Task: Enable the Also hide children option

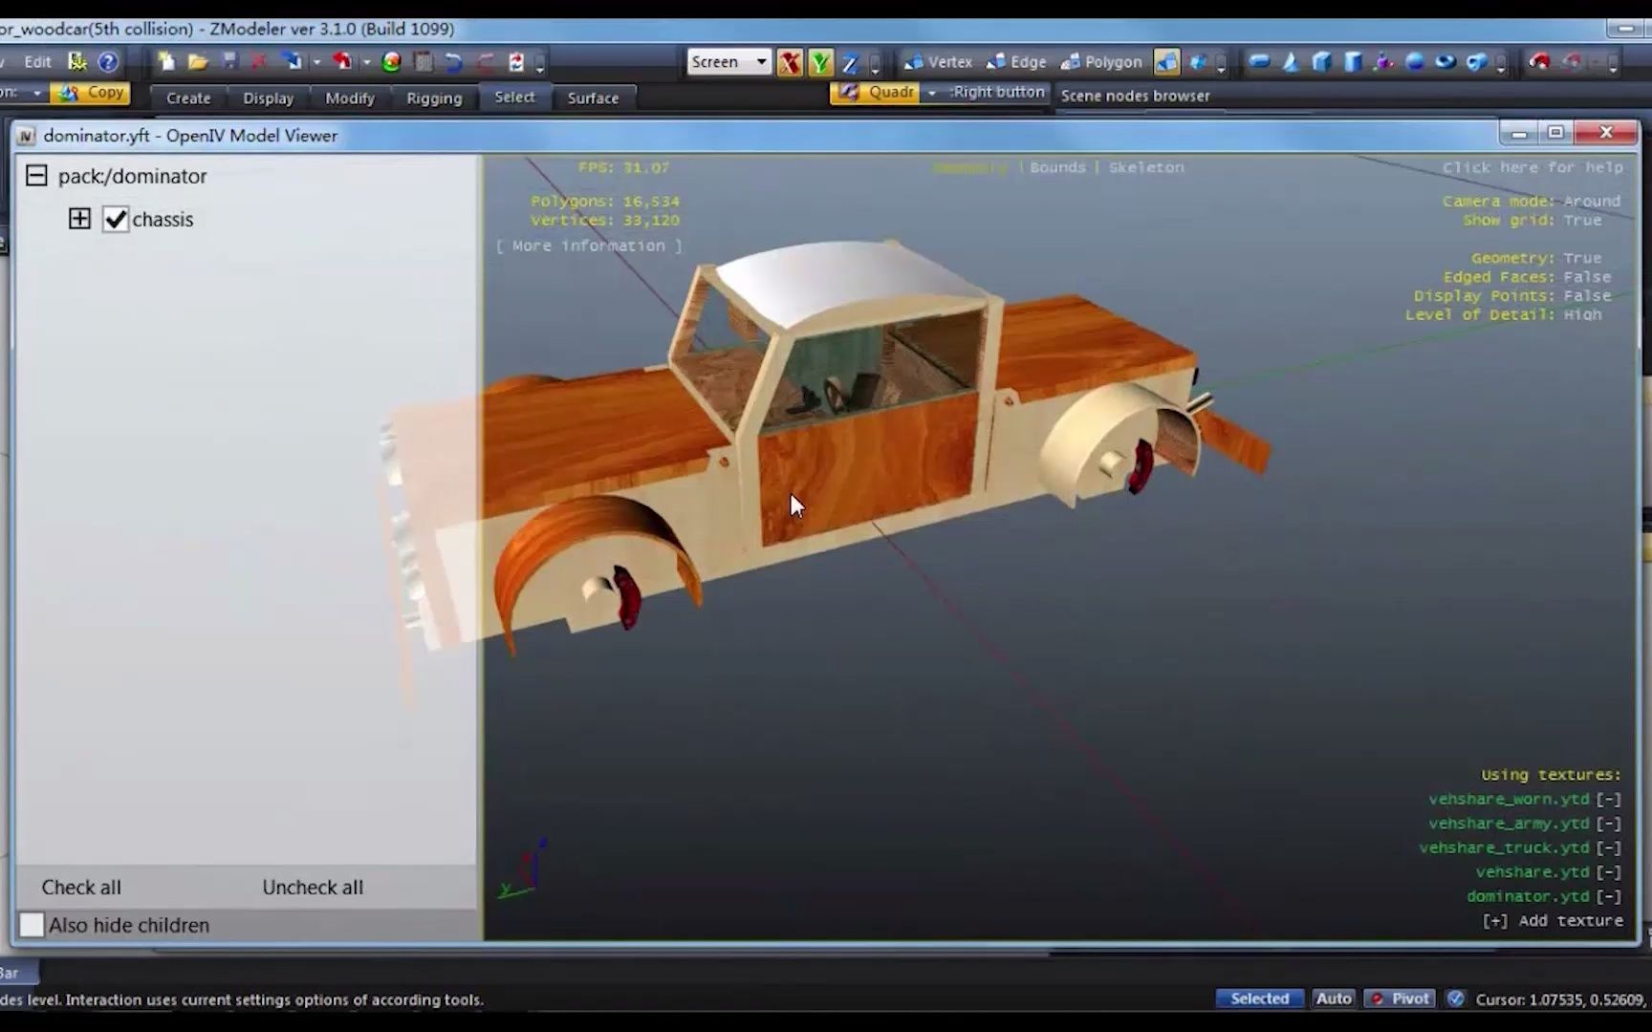Action: (32, 924)
